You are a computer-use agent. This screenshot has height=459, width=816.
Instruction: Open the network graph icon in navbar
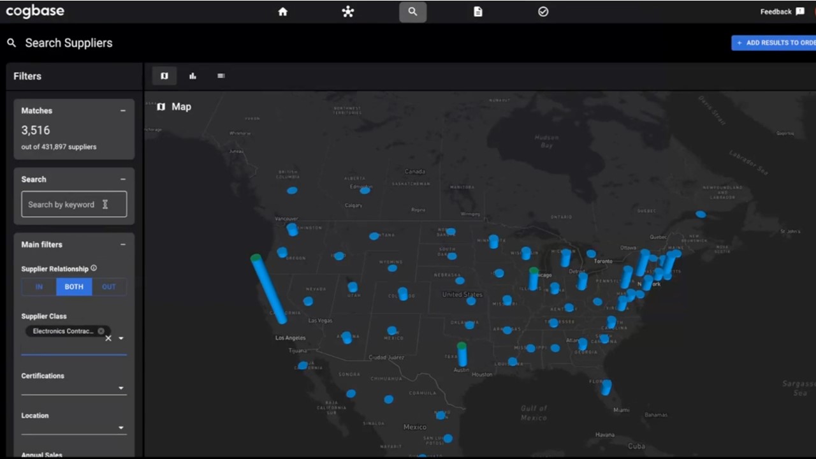pos(347,11)
